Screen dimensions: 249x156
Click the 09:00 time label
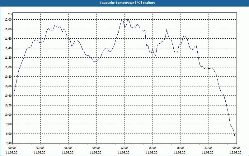click(96, 148)
